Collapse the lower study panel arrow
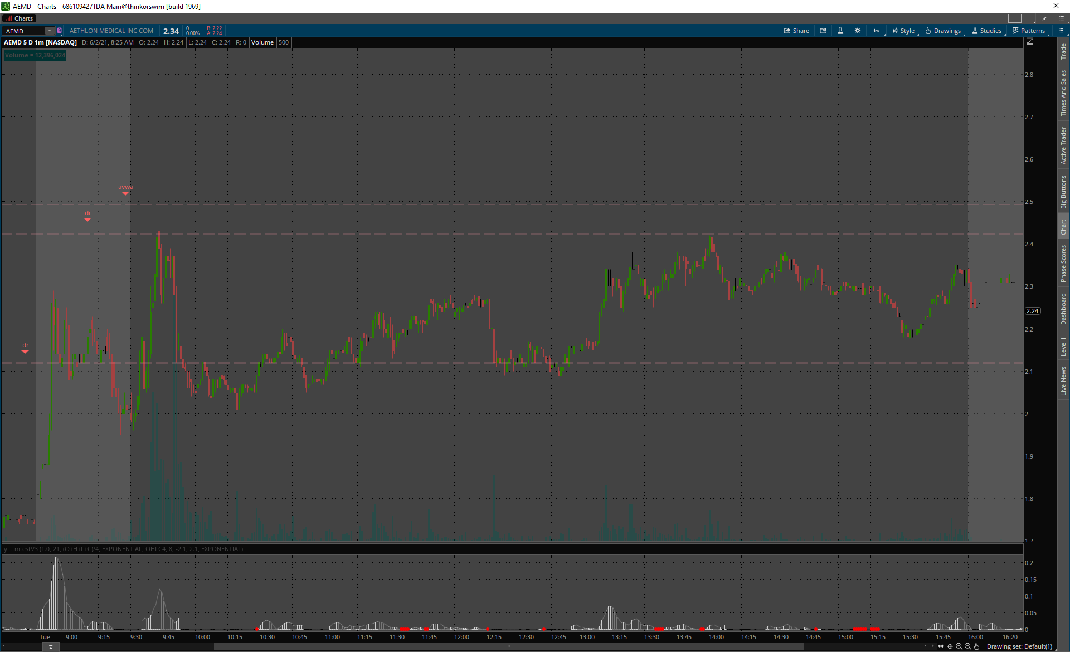 tap(51, 647)
